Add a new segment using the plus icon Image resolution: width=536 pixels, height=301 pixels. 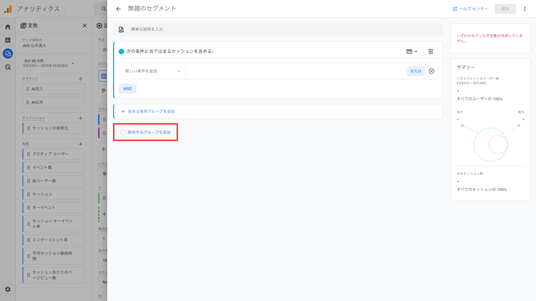tap(81, 79)
